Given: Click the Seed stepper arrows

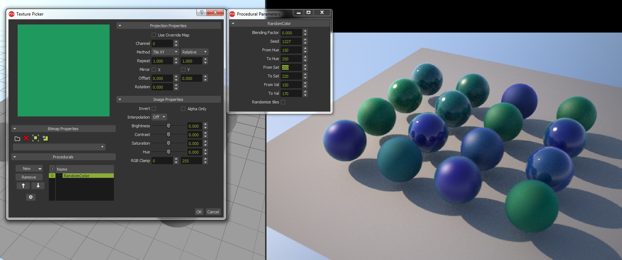Looking at the screenshot, I should pyautogui.click(x=305, y=41).
